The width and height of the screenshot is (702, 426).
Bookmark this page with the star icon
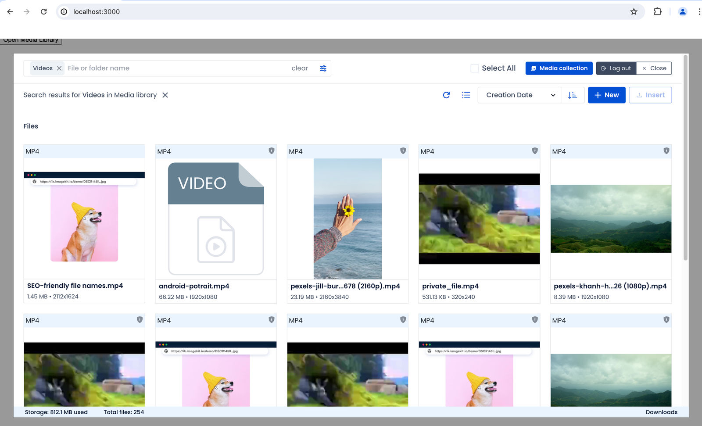pyautogui.click(x=634, y=12)
